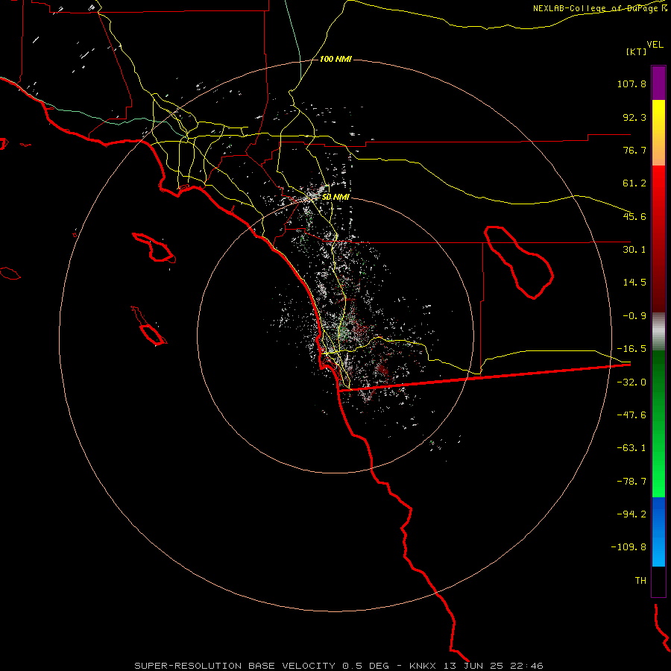This screenshot has width=671, height=671.
Task: Click the 45.6 velocity scale value
Action: click(634, 216)
